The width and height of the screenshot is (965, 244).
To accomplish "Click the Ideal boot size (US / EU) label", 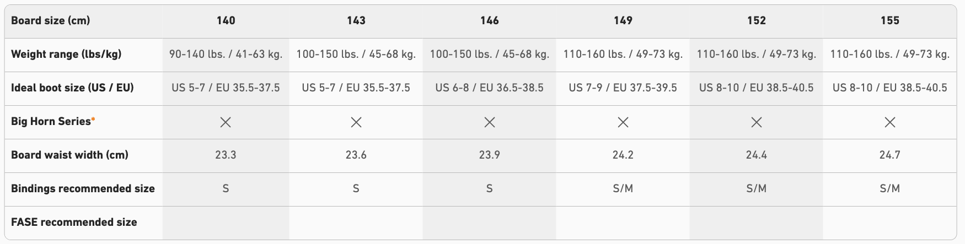I will pyautogui.click(x=72, y=88).
